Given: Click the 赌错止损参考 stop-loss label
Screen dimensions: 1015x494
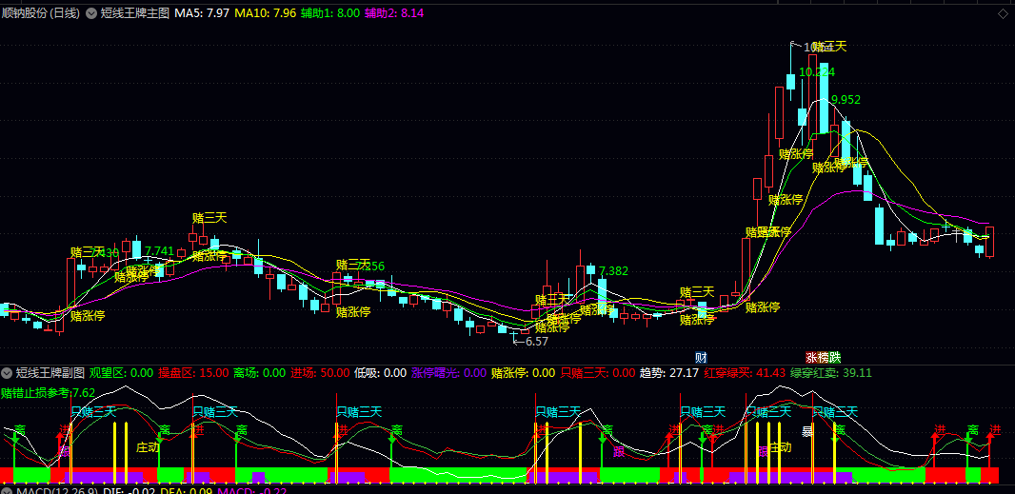Looking at the screenshot, I should click(48, 392).
